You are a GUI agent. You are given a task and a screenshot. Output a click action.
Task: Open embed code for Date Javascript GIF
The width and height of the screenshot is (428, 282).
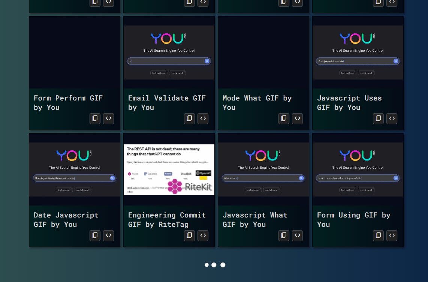click(109, 235)
